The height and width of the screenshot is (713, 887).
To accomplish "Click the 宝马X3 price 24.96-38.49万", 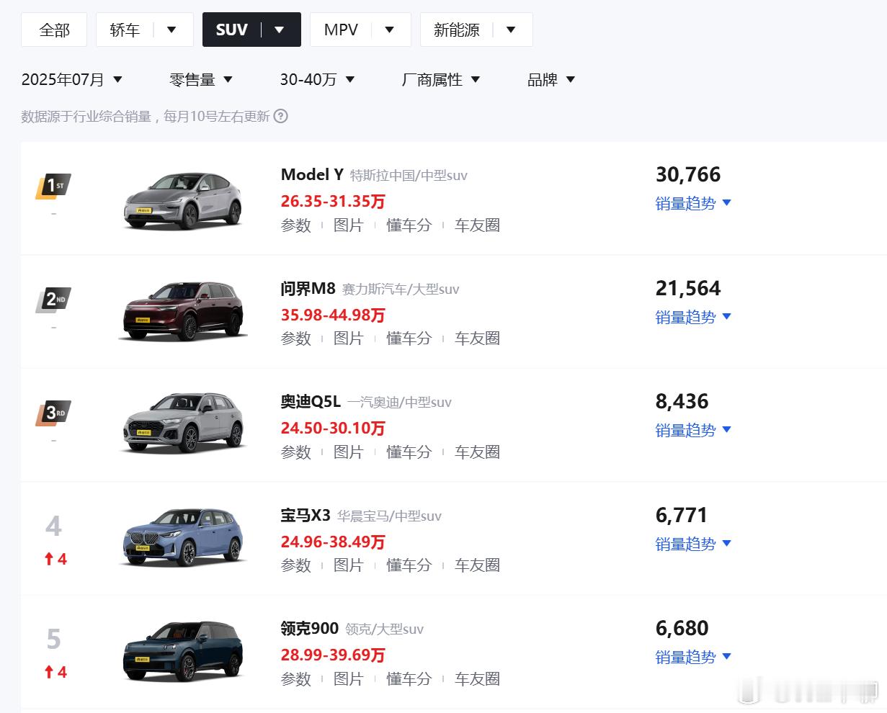I will tap(333, 542).
